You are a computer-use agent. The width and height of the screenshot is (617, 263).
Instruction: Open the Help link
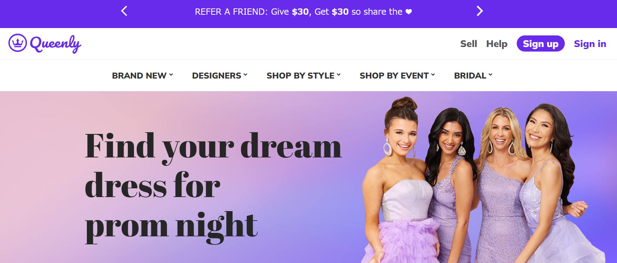coord(497,44)
